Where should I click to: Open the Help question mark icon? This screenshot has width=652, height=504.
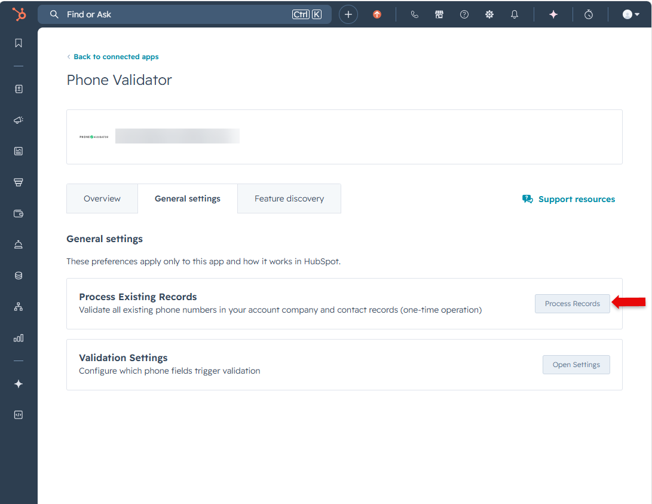(x=464, y=14)
